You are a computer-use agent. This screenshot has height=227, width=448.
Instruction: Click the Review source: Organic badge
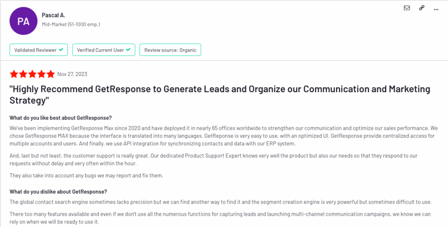click(170, 50)
